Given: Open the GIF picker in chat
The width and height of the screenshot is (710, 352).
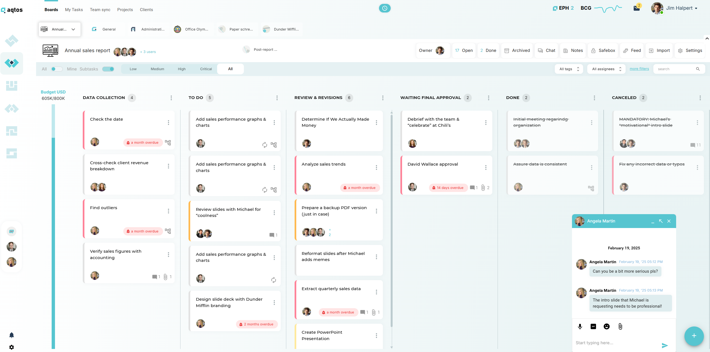Looking at the screenshot, I should [593, 326].
